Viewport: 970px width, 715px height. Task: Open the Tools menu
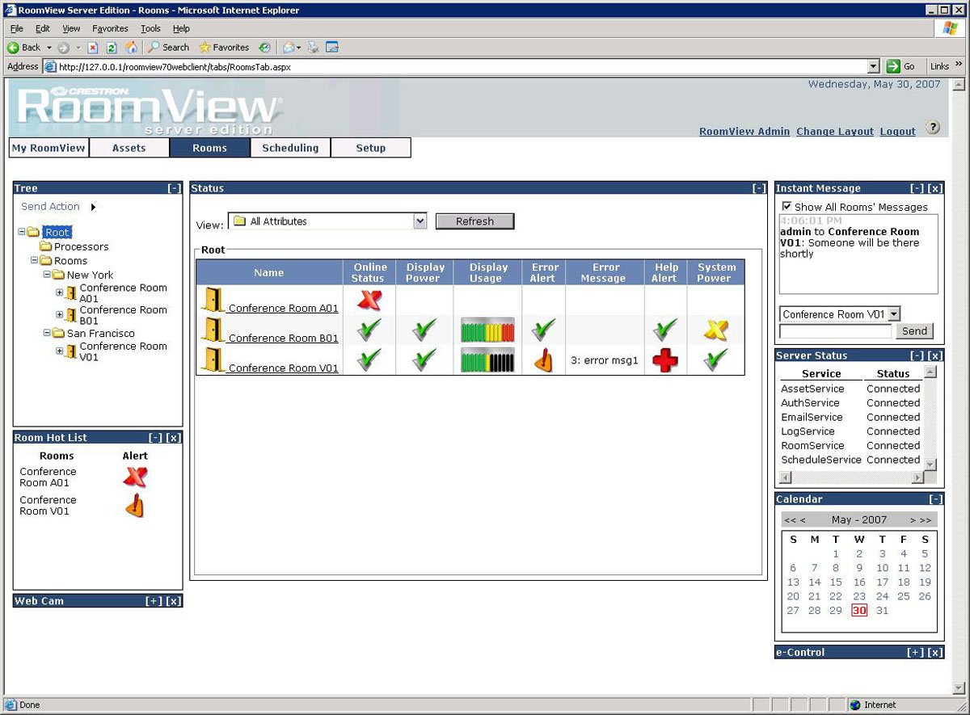tap(150, 27)
